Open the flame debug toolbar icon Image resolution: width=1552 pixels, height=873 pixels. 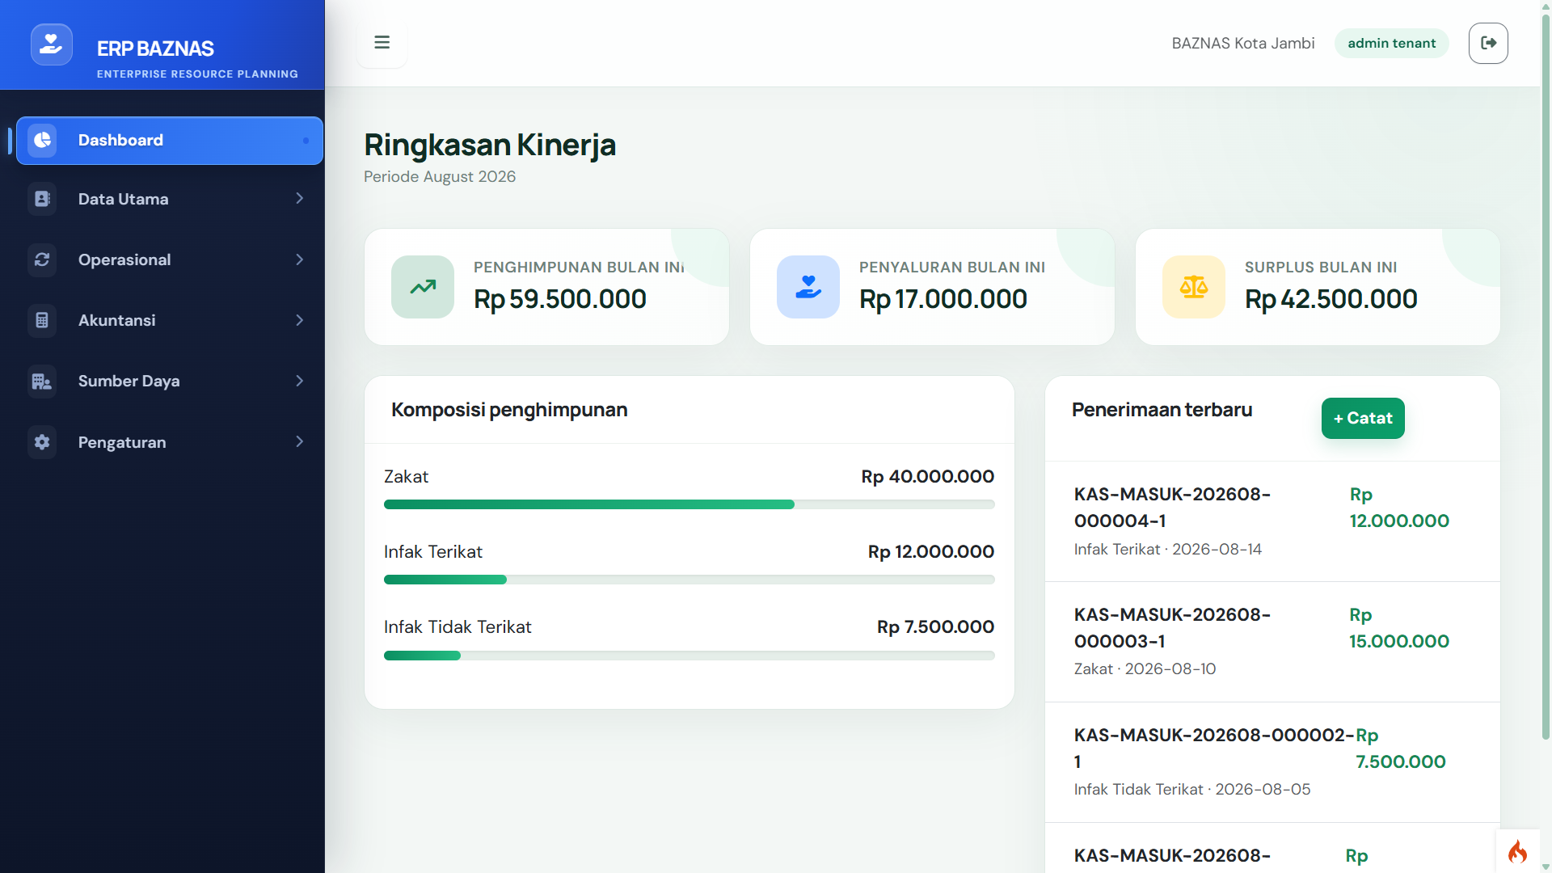1518,851
